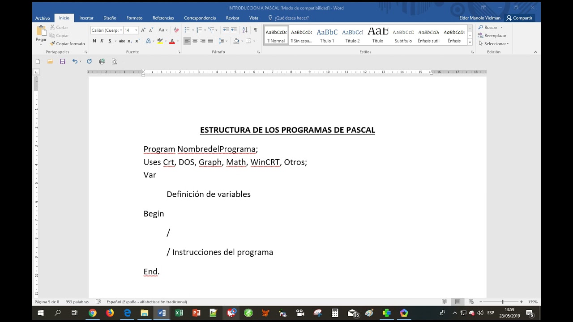This screenshot has height=322, width=573.
Task: Toggle strikethrough (abc) formatting
Action: [x=122, y=41]
